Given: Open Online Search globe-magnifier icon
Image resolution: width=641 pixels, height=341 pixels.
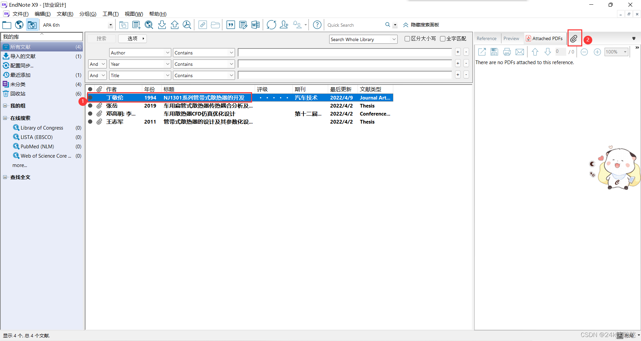Looking at the screenshot, I should 149,25.
